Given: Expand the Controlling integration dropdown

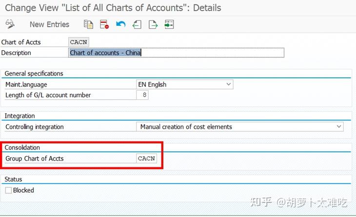Looking at the screenshot, I should (x=339, y=127).
